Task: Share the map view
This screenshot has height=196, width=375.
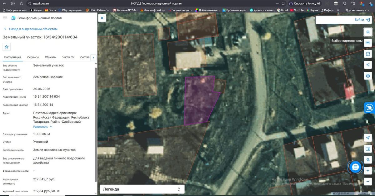Action: (368, 65)
